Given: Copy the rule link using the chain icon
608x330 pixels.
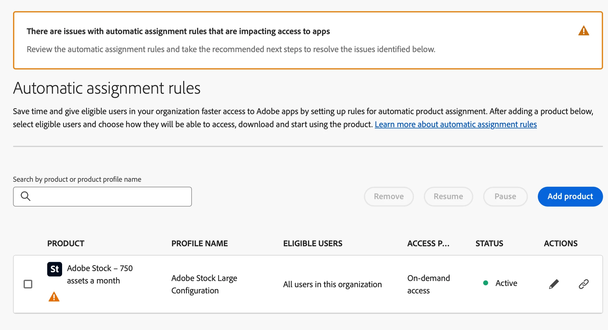Looking at the screenshot, I should [583, 284].
